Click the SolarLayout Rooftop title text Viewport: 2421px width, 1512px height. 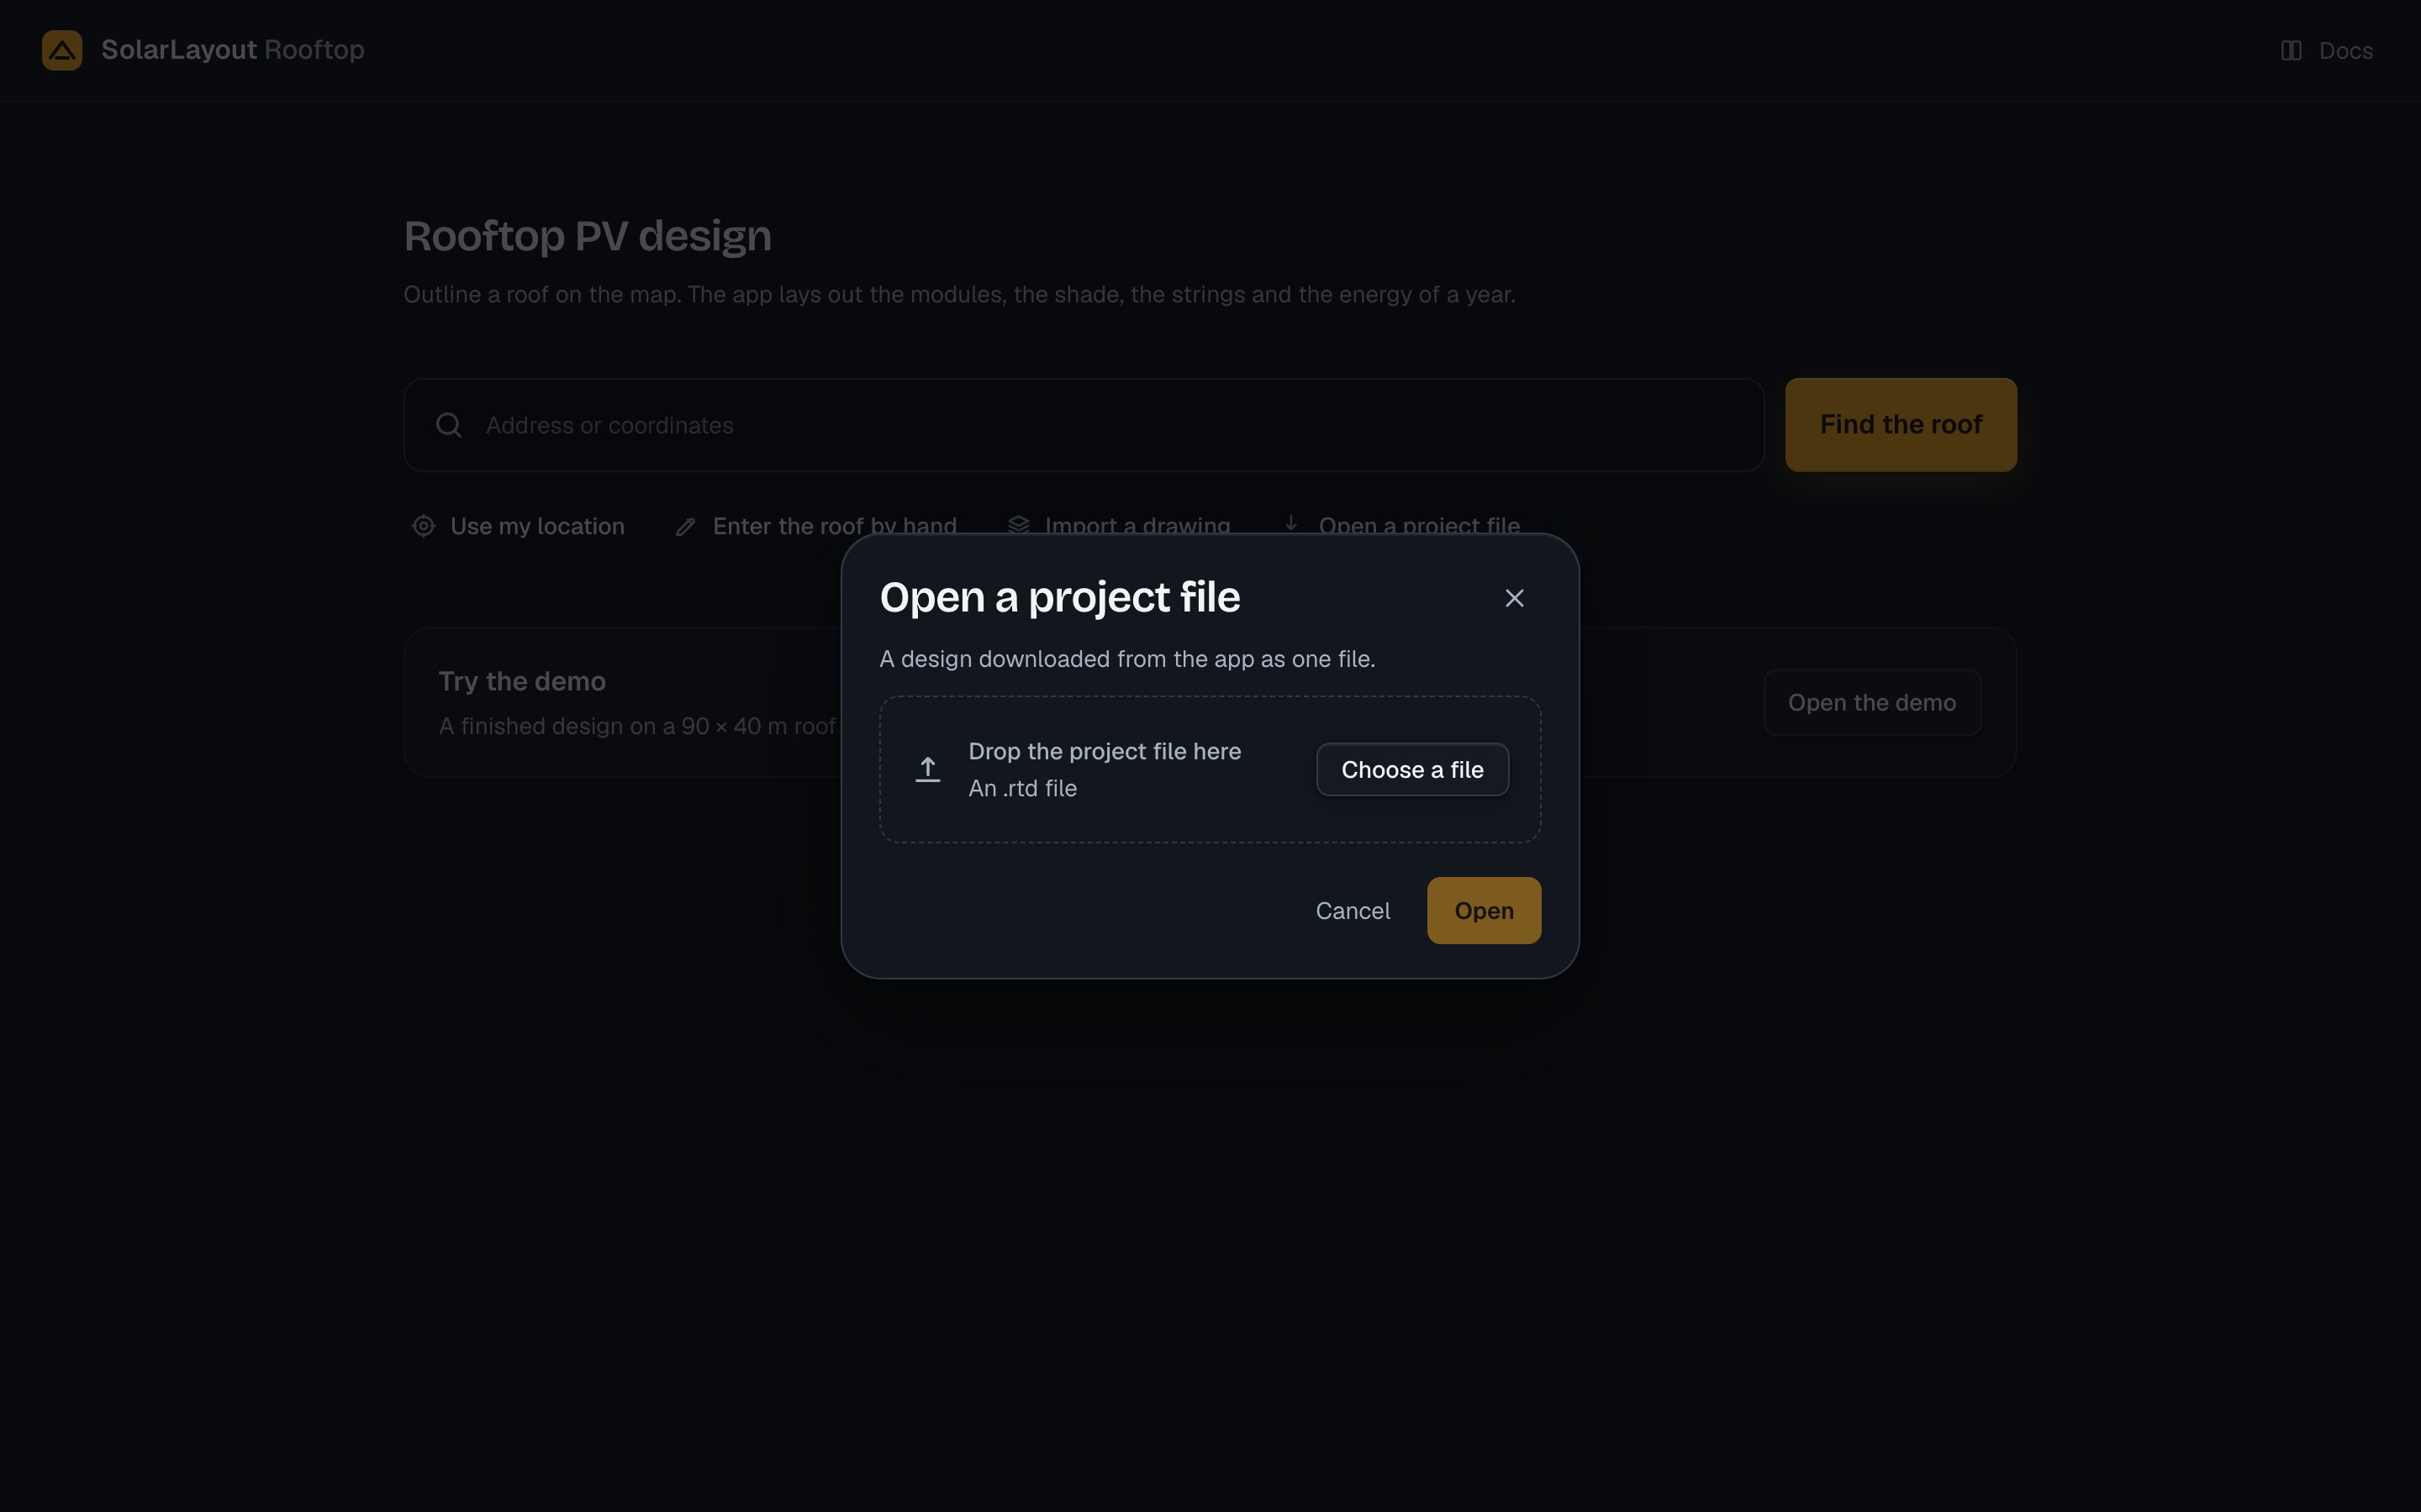(233, 50)
